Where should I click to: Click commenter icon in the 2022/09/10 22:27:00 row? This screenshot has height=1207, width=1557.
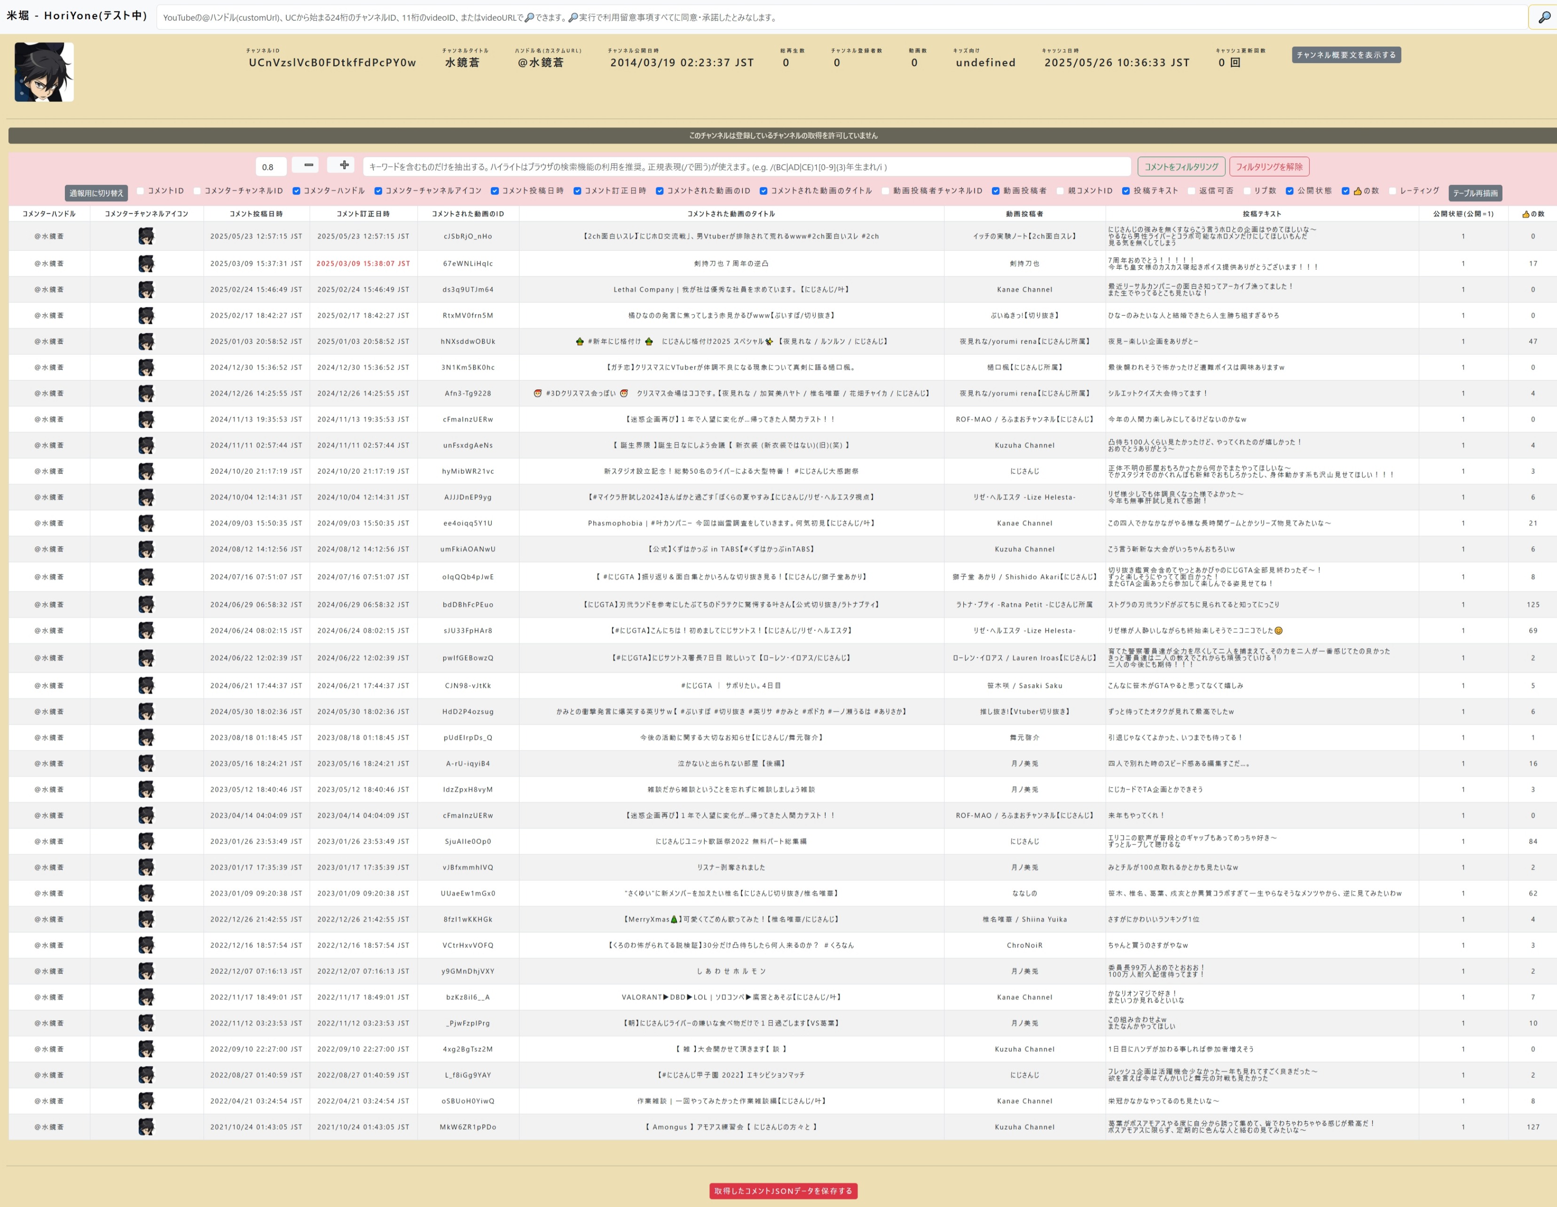click(x=146, y=1049)
